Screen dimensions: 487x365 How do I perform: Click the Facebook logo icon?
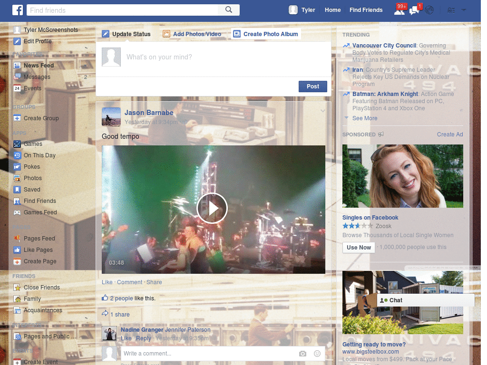(18, 10)
